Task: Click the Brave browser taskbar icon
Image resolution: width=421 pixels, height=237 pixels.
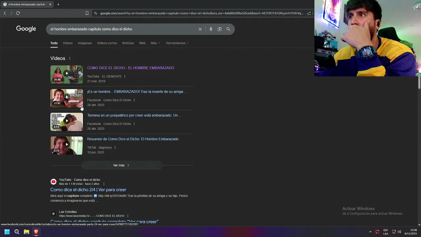Action: point(36,232)
